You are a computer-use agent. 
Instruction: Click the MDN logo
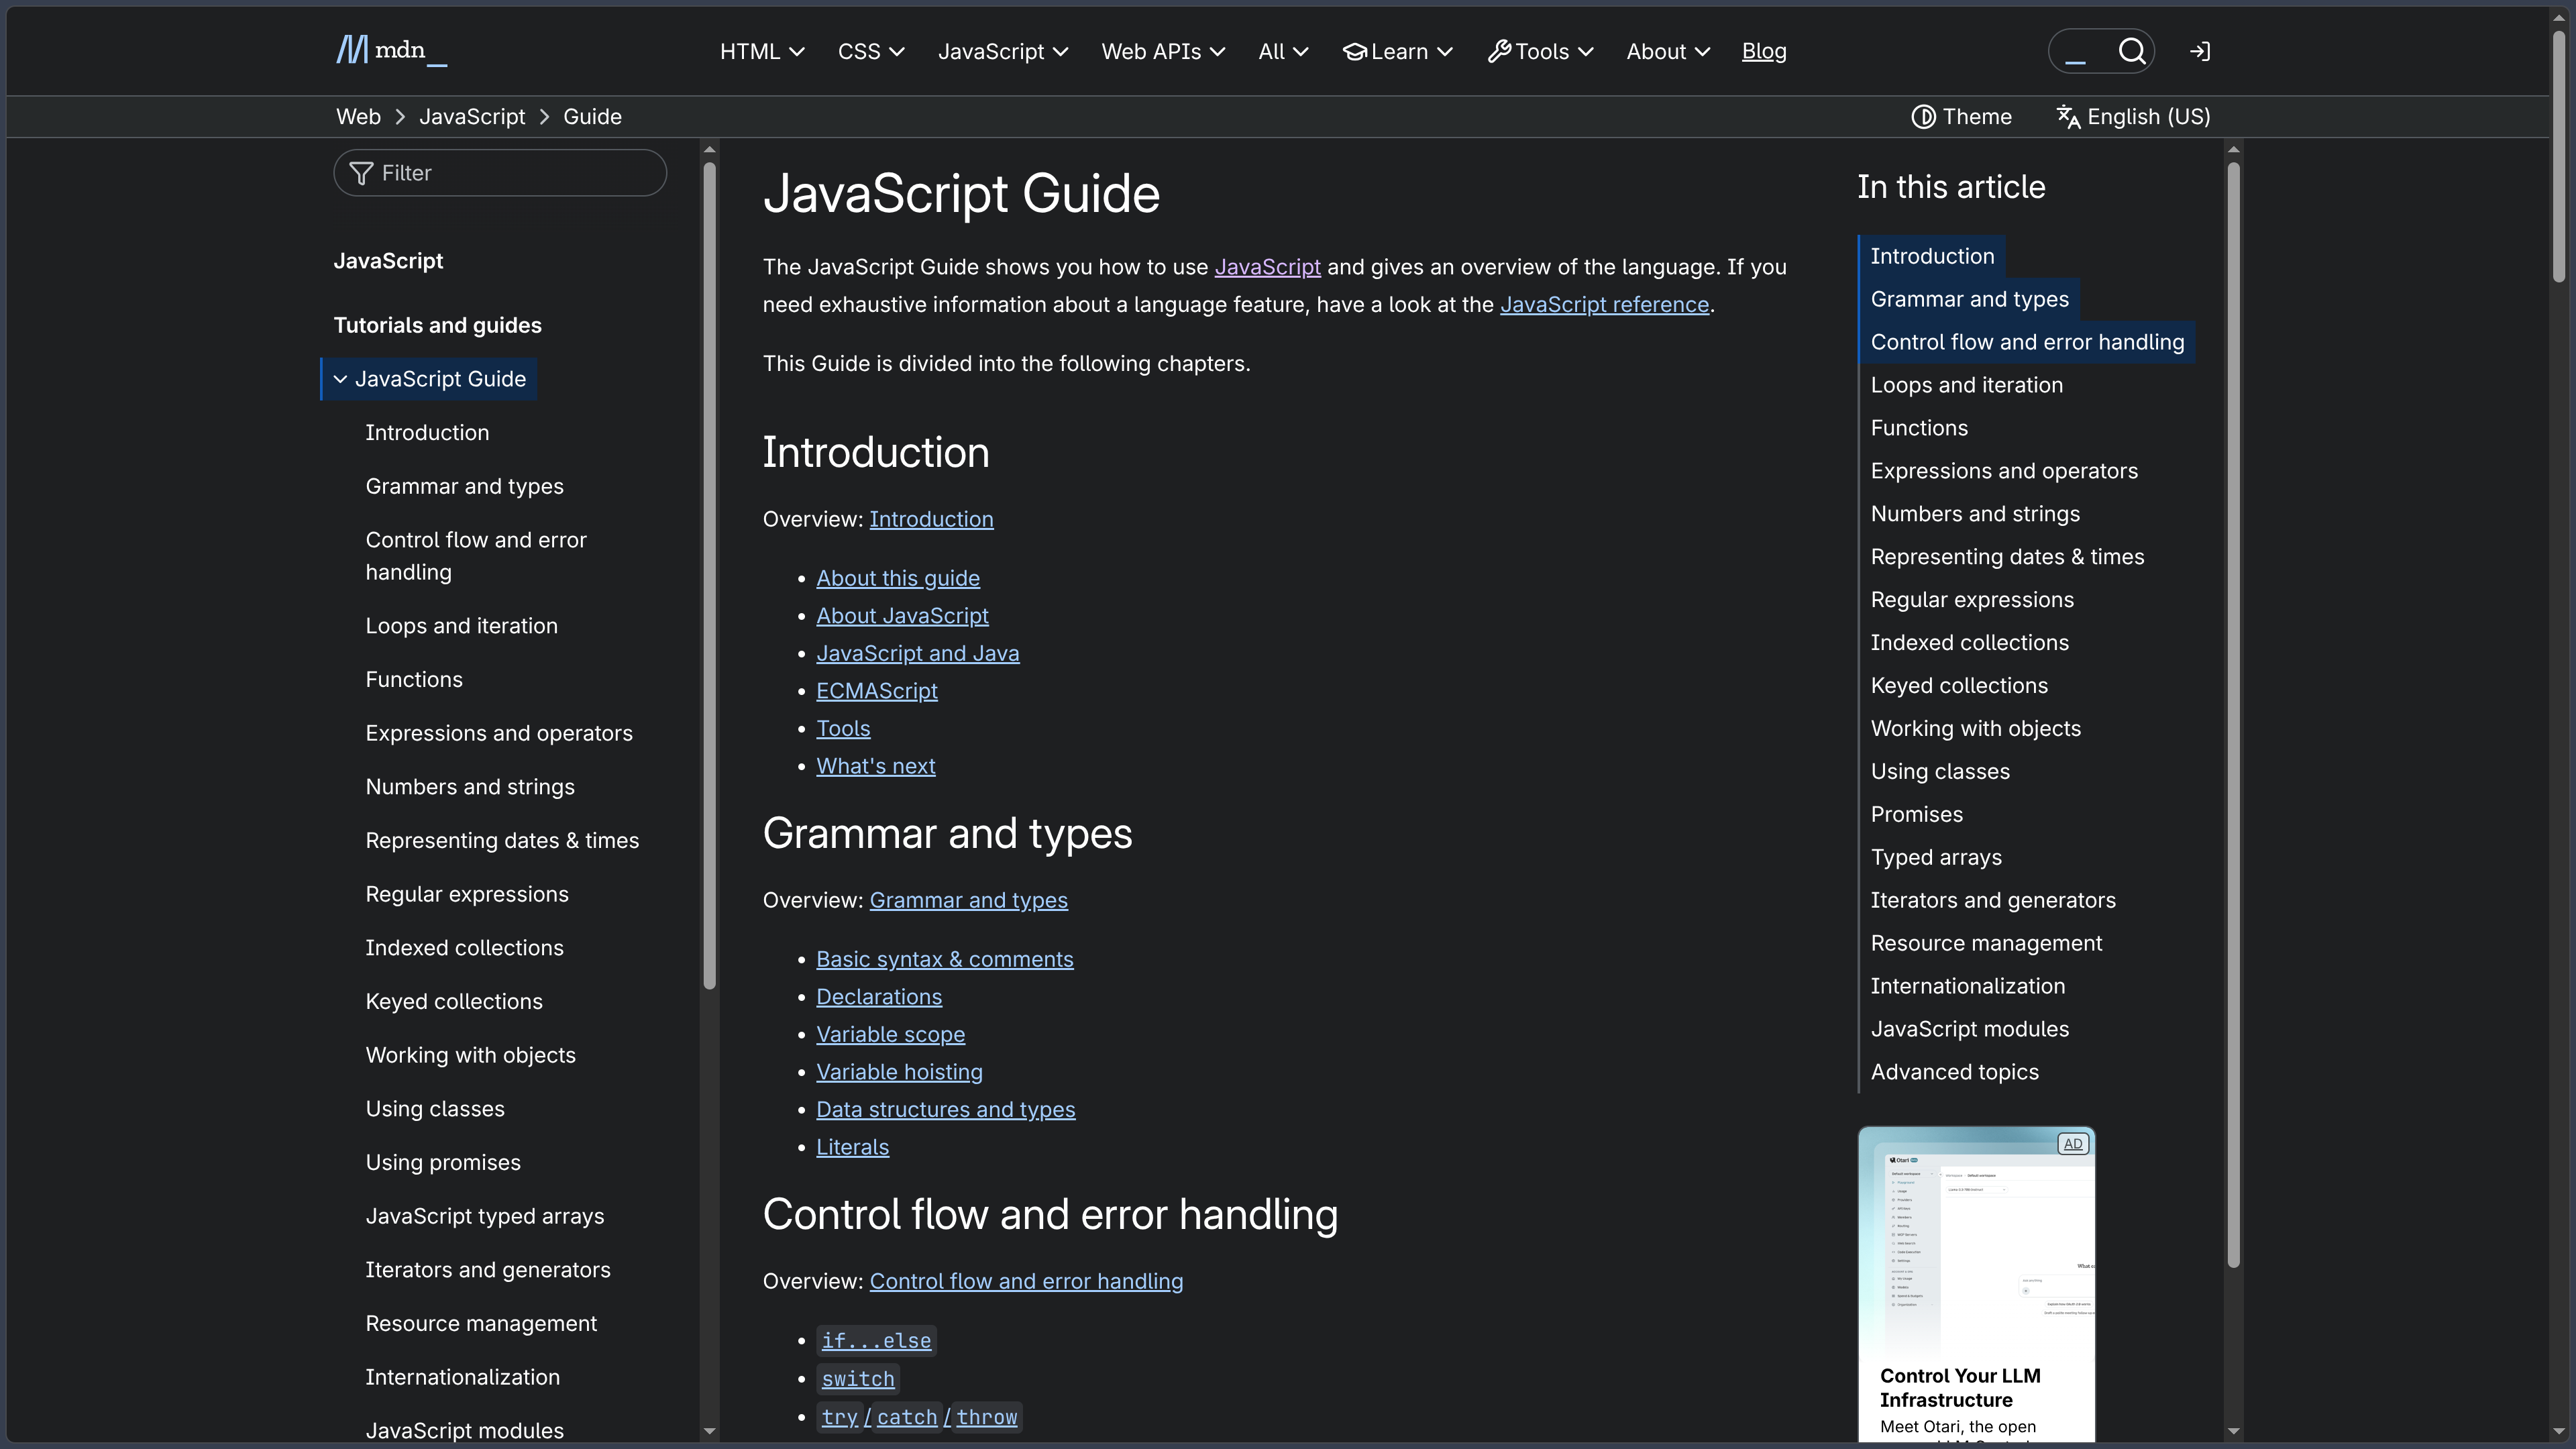pos(392,50)
